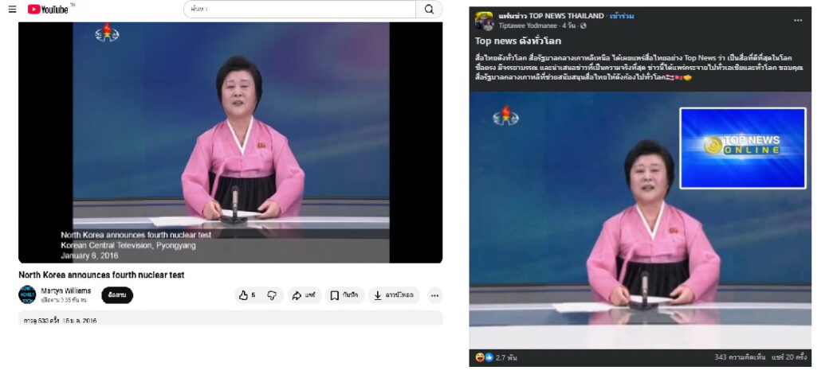Open the TOP NEWS THAILAND group avatar

click(x=484, y=20)
